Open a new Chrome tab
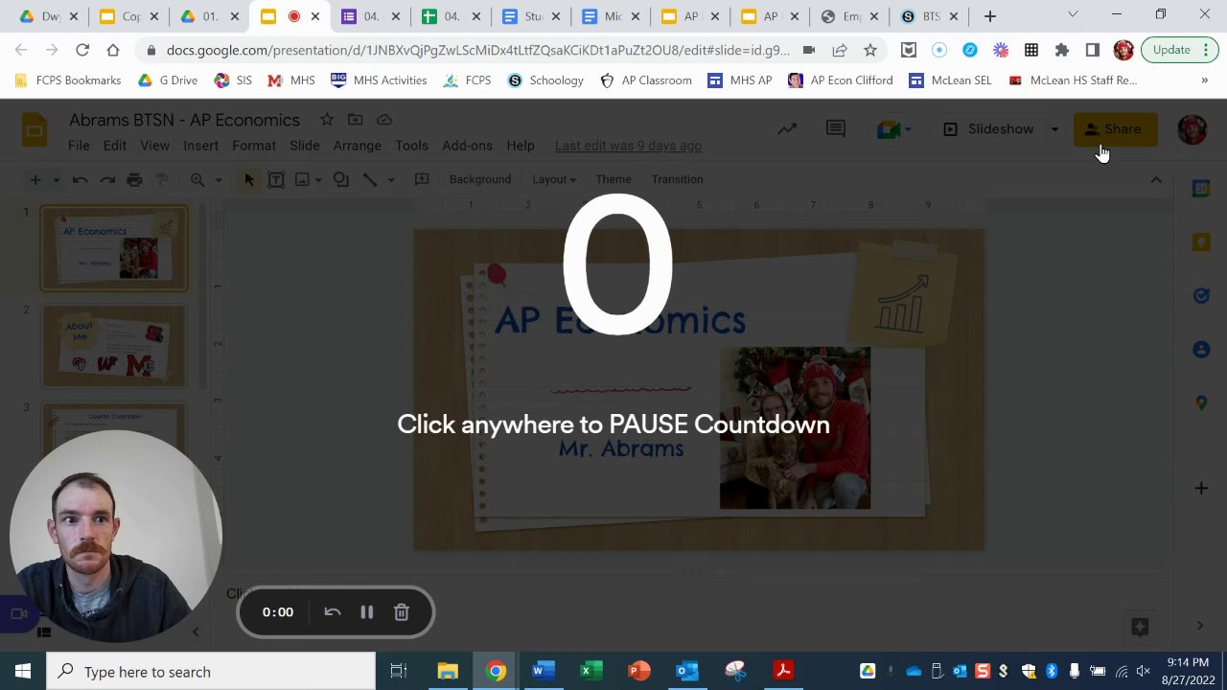The width and height of the screenshot is (1227, 690). [990, 16]
